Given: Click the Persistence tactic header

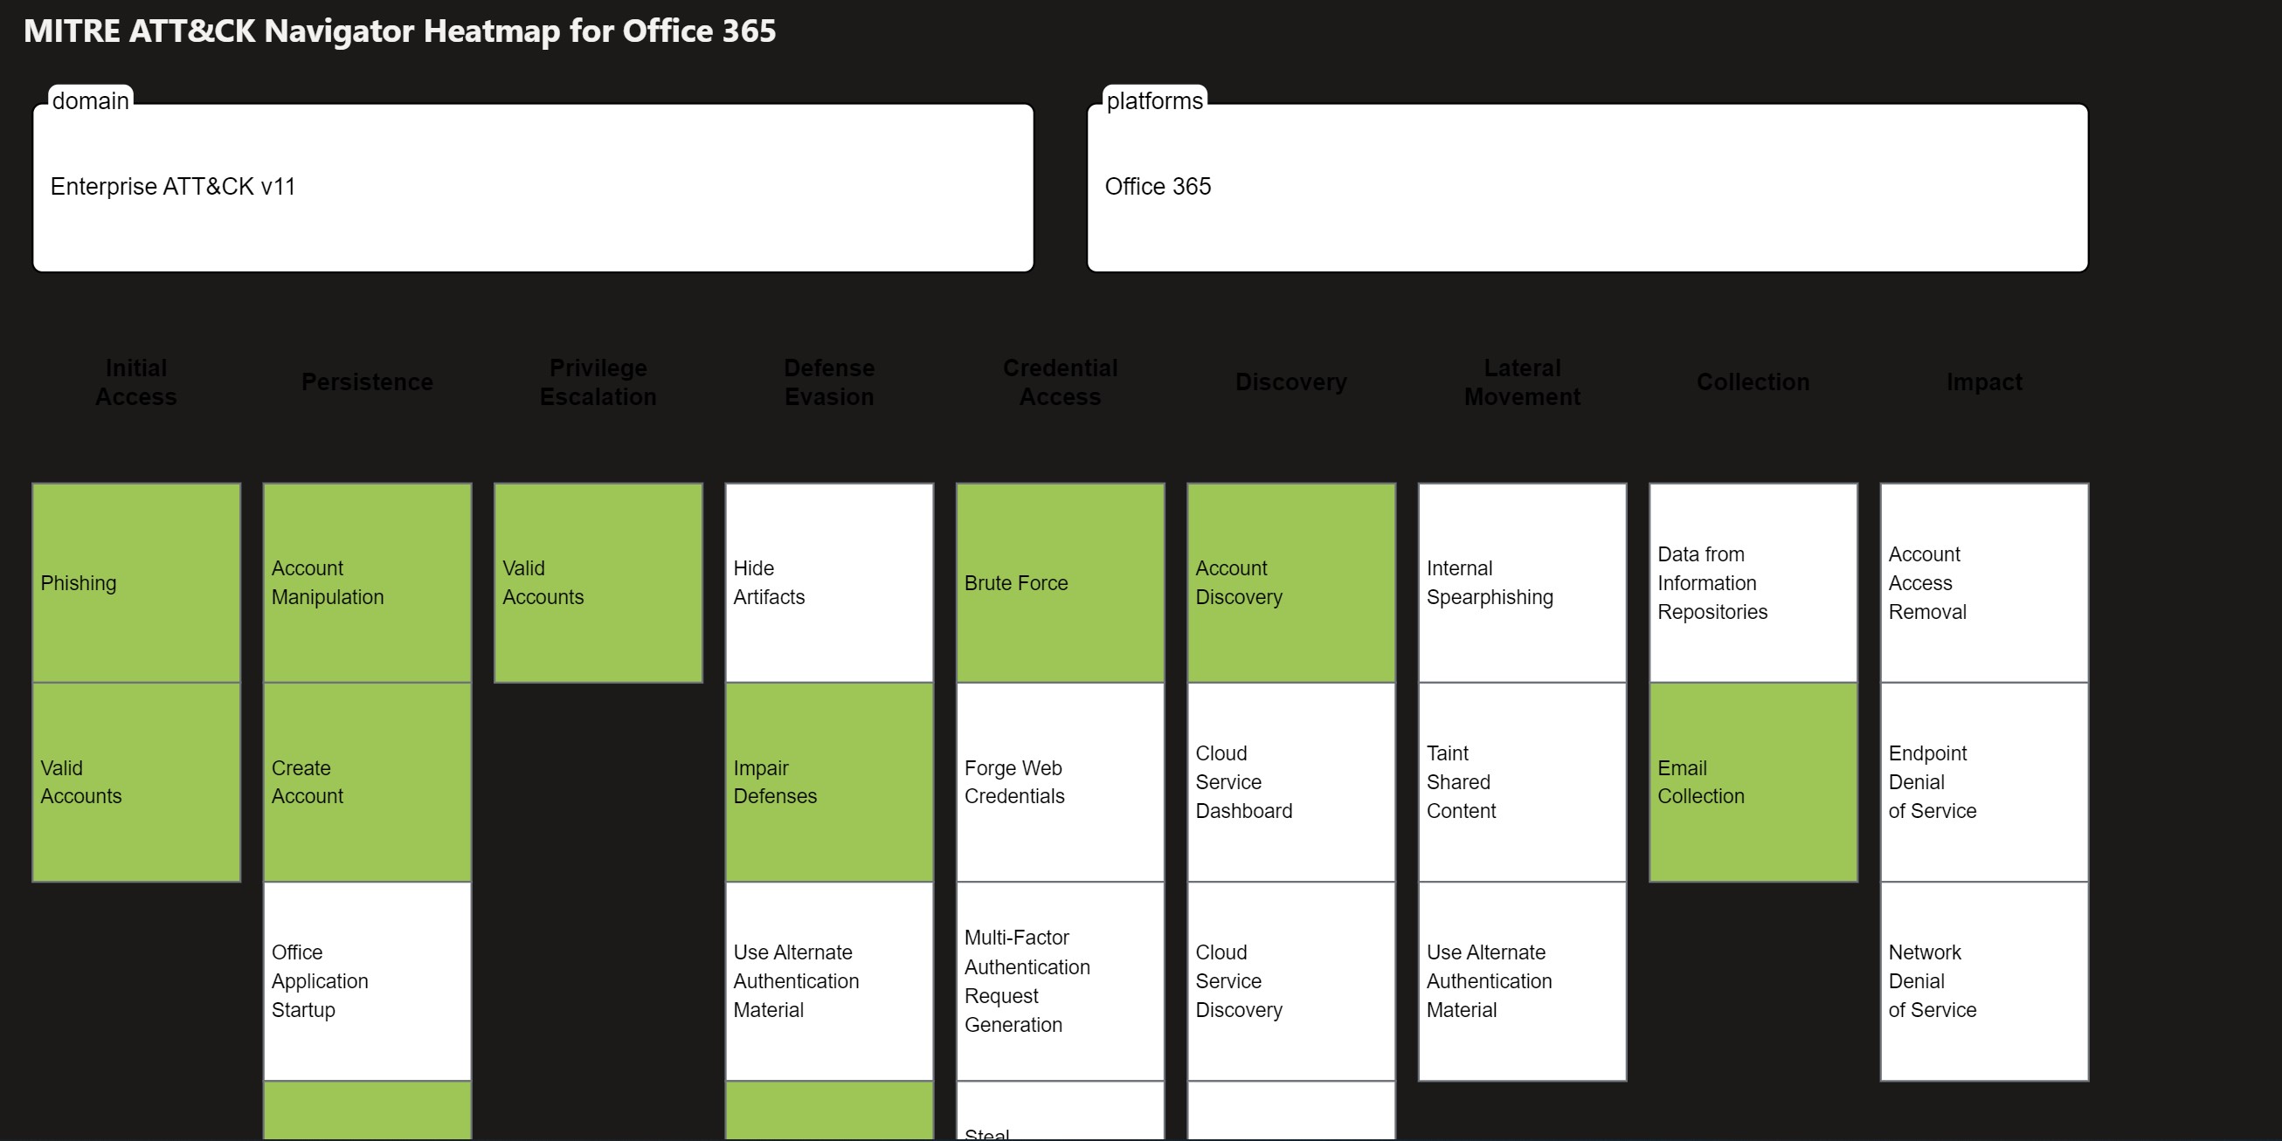Looking at the screenshot, I should tap(368, 382).
